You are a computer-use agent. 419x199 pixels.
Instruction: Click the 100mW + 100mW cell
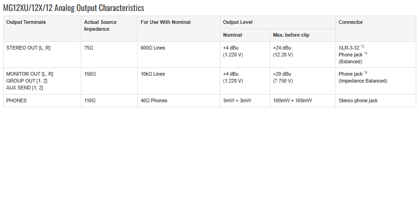coord(303,101)
